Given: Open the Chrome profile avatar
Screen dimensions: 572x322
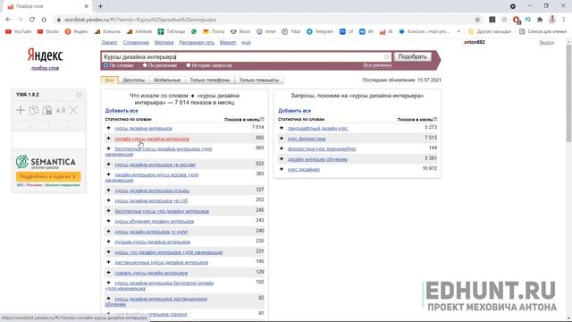Looking at the screenshot, I should [x=552, y=20].
